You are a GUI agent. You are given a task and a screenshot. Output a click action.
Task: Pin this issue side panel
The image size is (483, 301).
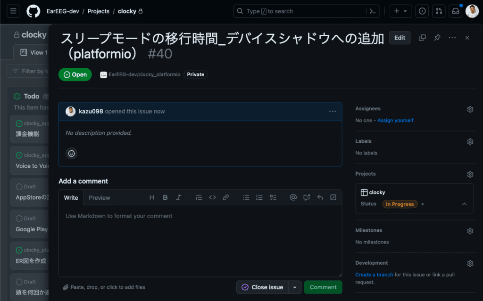click(437, 38)
